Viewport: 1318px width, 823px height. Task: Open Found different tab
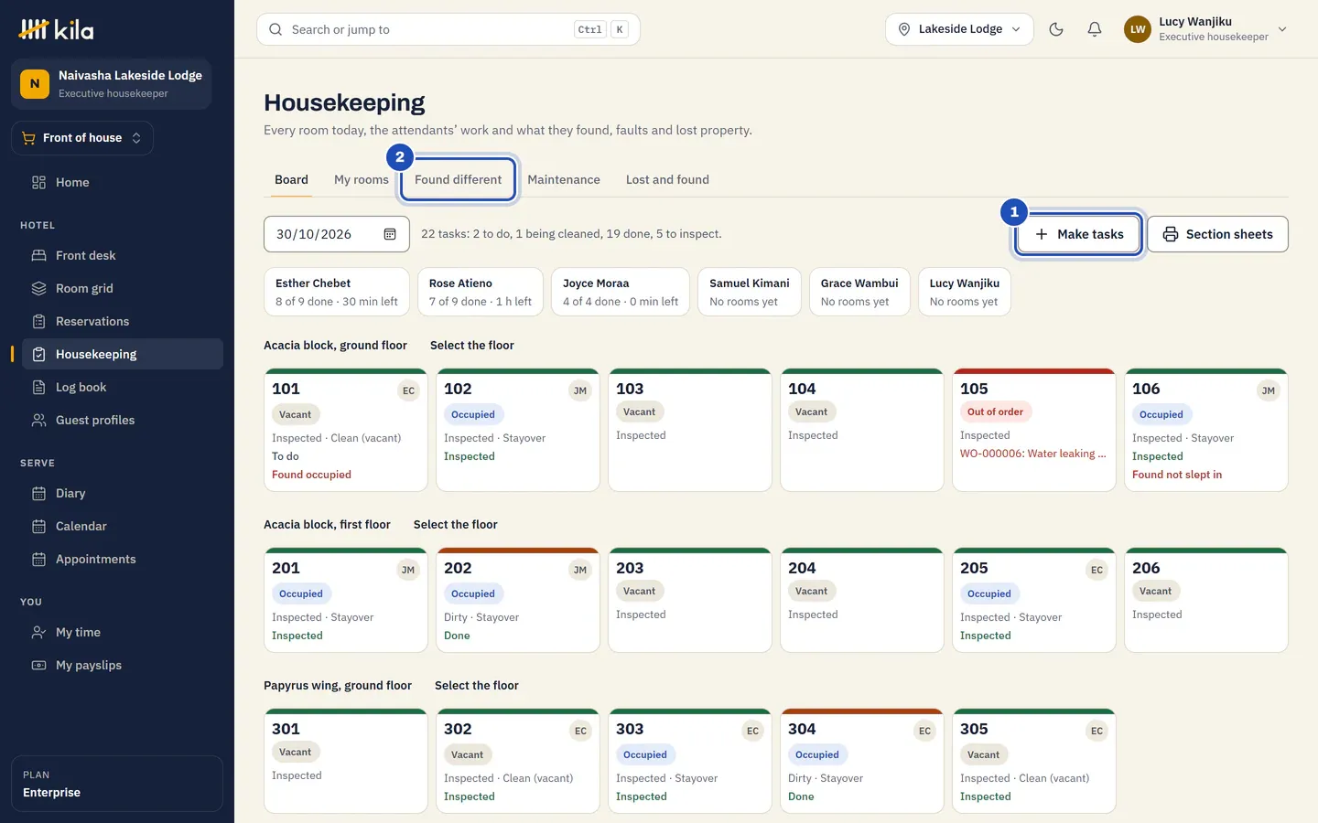(x=458, y=179)
